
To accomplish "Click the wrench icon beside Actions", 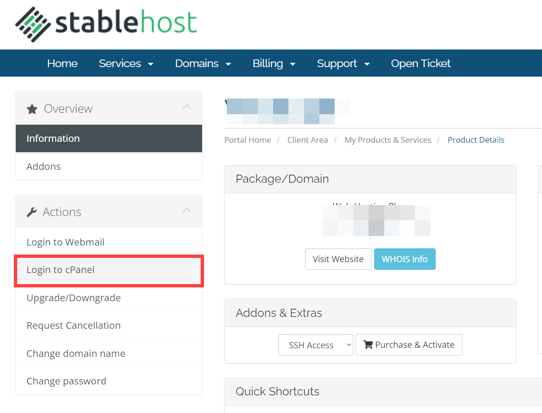I will pos(31,212).
